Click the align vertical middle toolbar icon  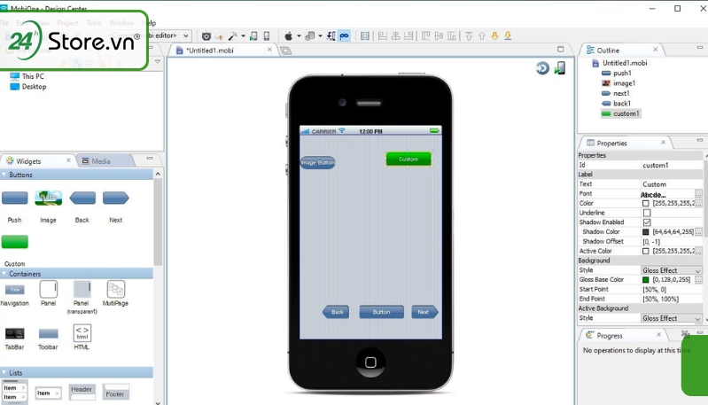click(x=439, y=36)
